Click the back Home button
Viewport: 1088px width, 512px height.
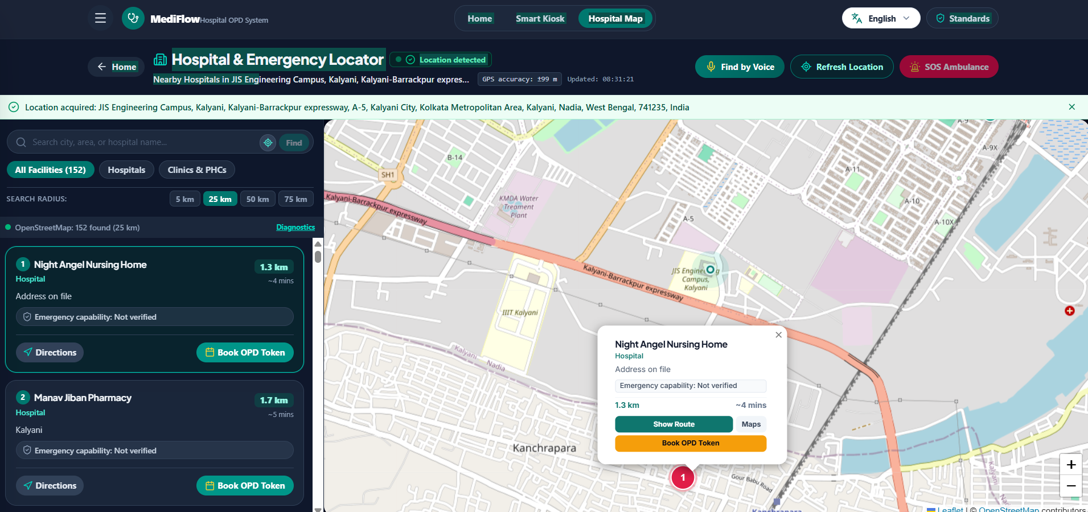116,67
